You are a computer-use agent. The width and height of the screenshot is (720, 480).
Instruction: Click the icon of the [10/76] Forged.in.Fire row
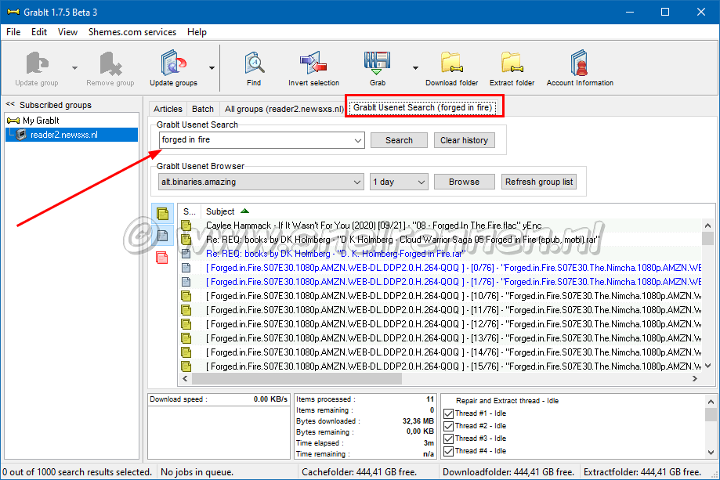tap(186, 296)
